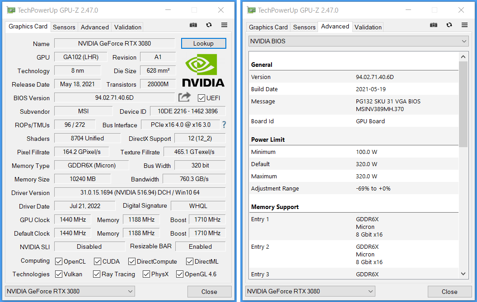Click the refresh icon in left window
Image resolution: width=477 pixels, height=302 pixels.
click(x=209, y=25)
